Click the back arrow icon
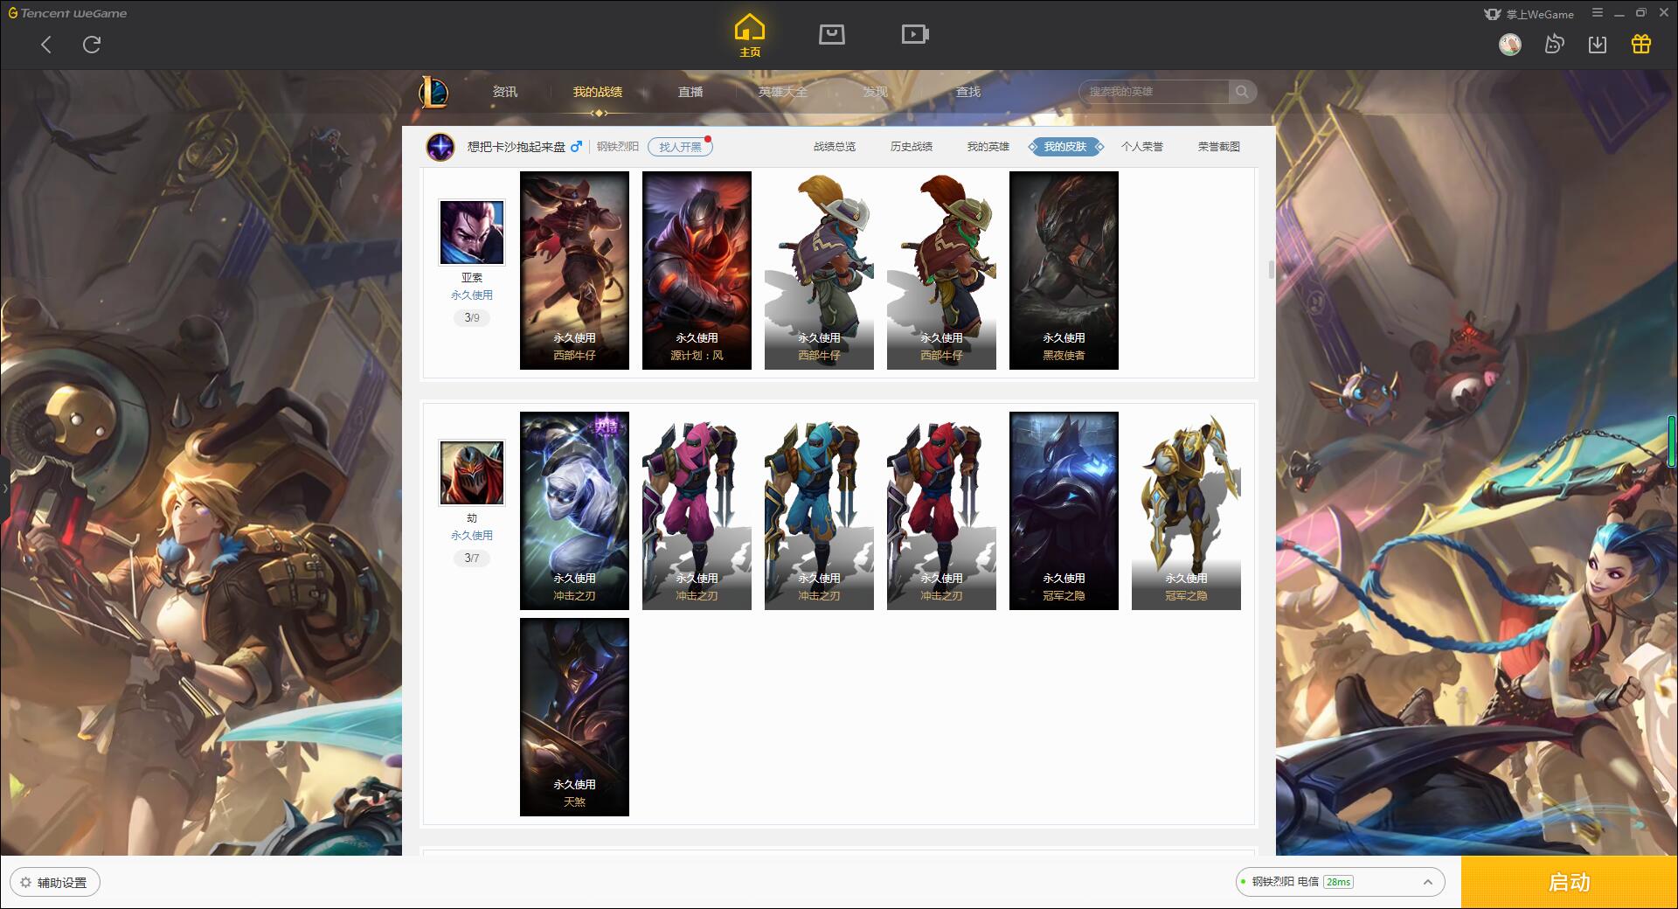 point(46,45)
